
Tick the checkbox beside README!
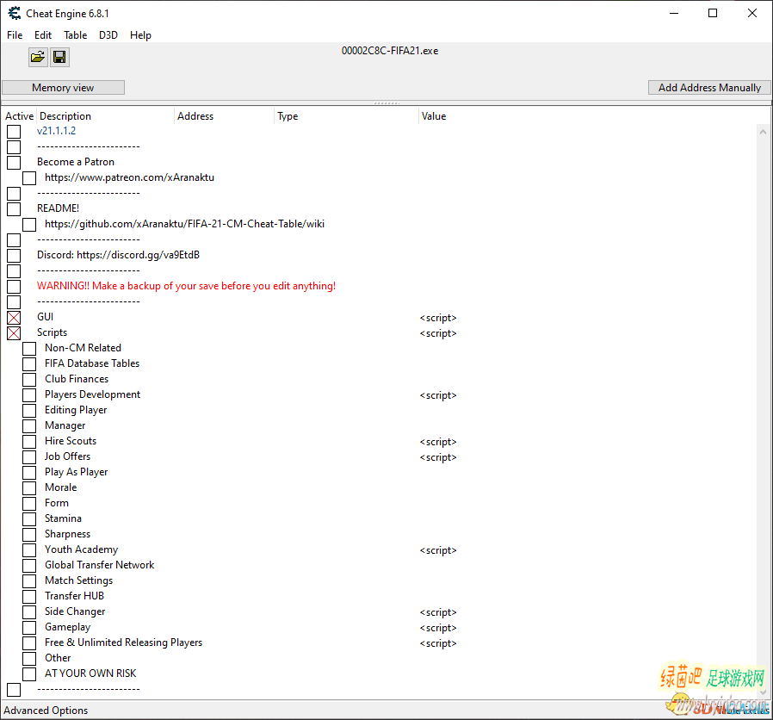click(14, 209)
